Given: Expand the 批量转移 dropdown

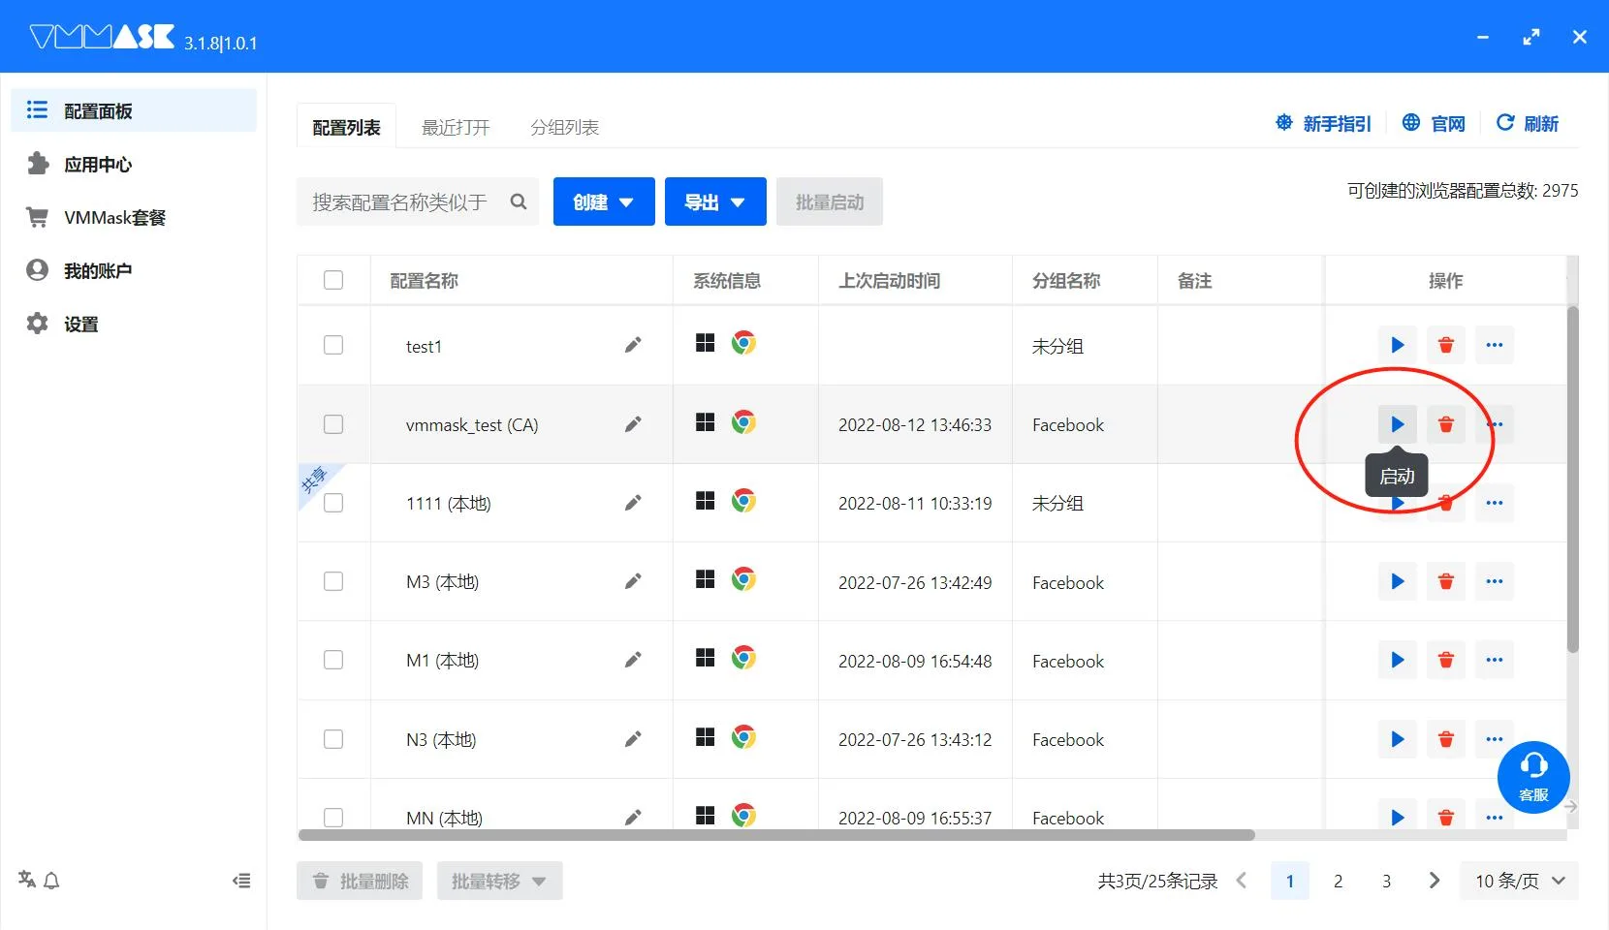Looking at the screenshot, I should pyautogui.click(x=499, y=881).
